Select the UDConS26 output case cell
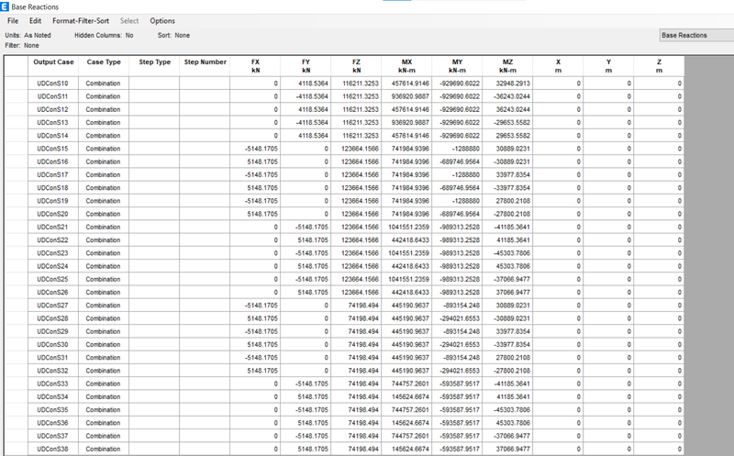The height and width of the screenshot is (456, 734). [x=53, y=293]
